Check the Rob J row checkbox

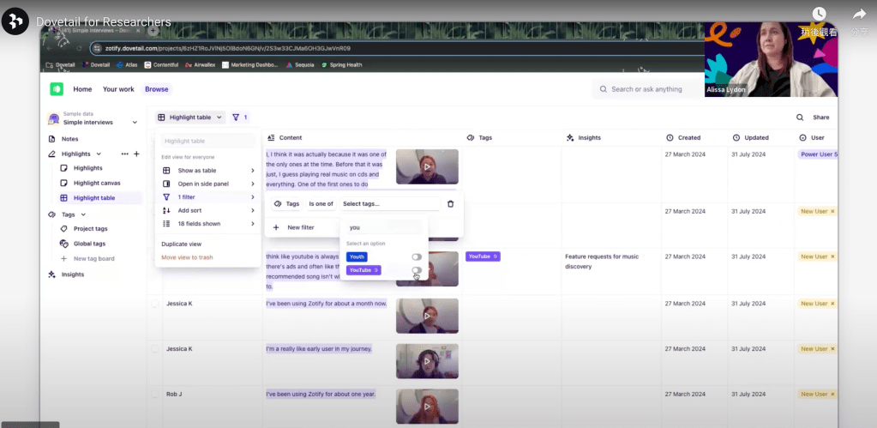click(x=155, y=395)
